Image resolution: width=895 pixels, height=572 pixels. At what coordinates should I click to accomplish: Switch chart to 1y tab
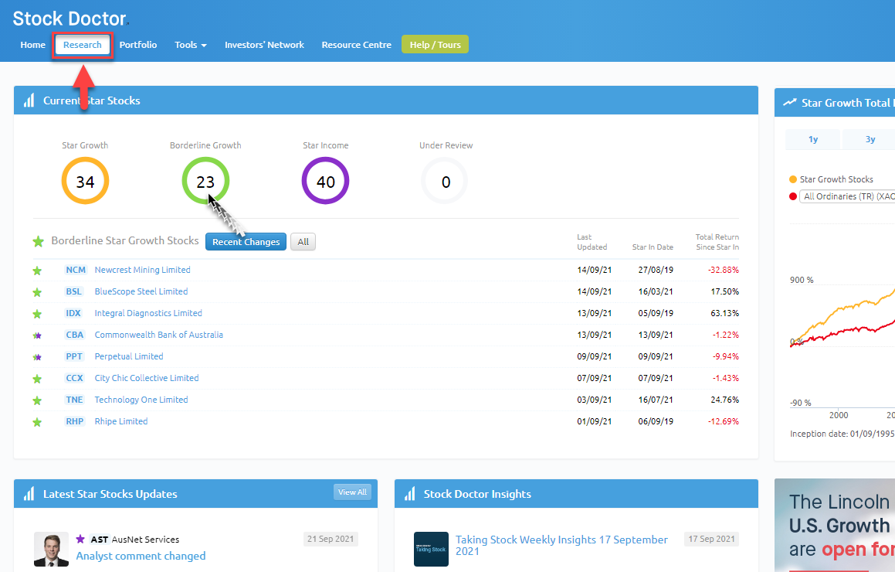(813, 139)
